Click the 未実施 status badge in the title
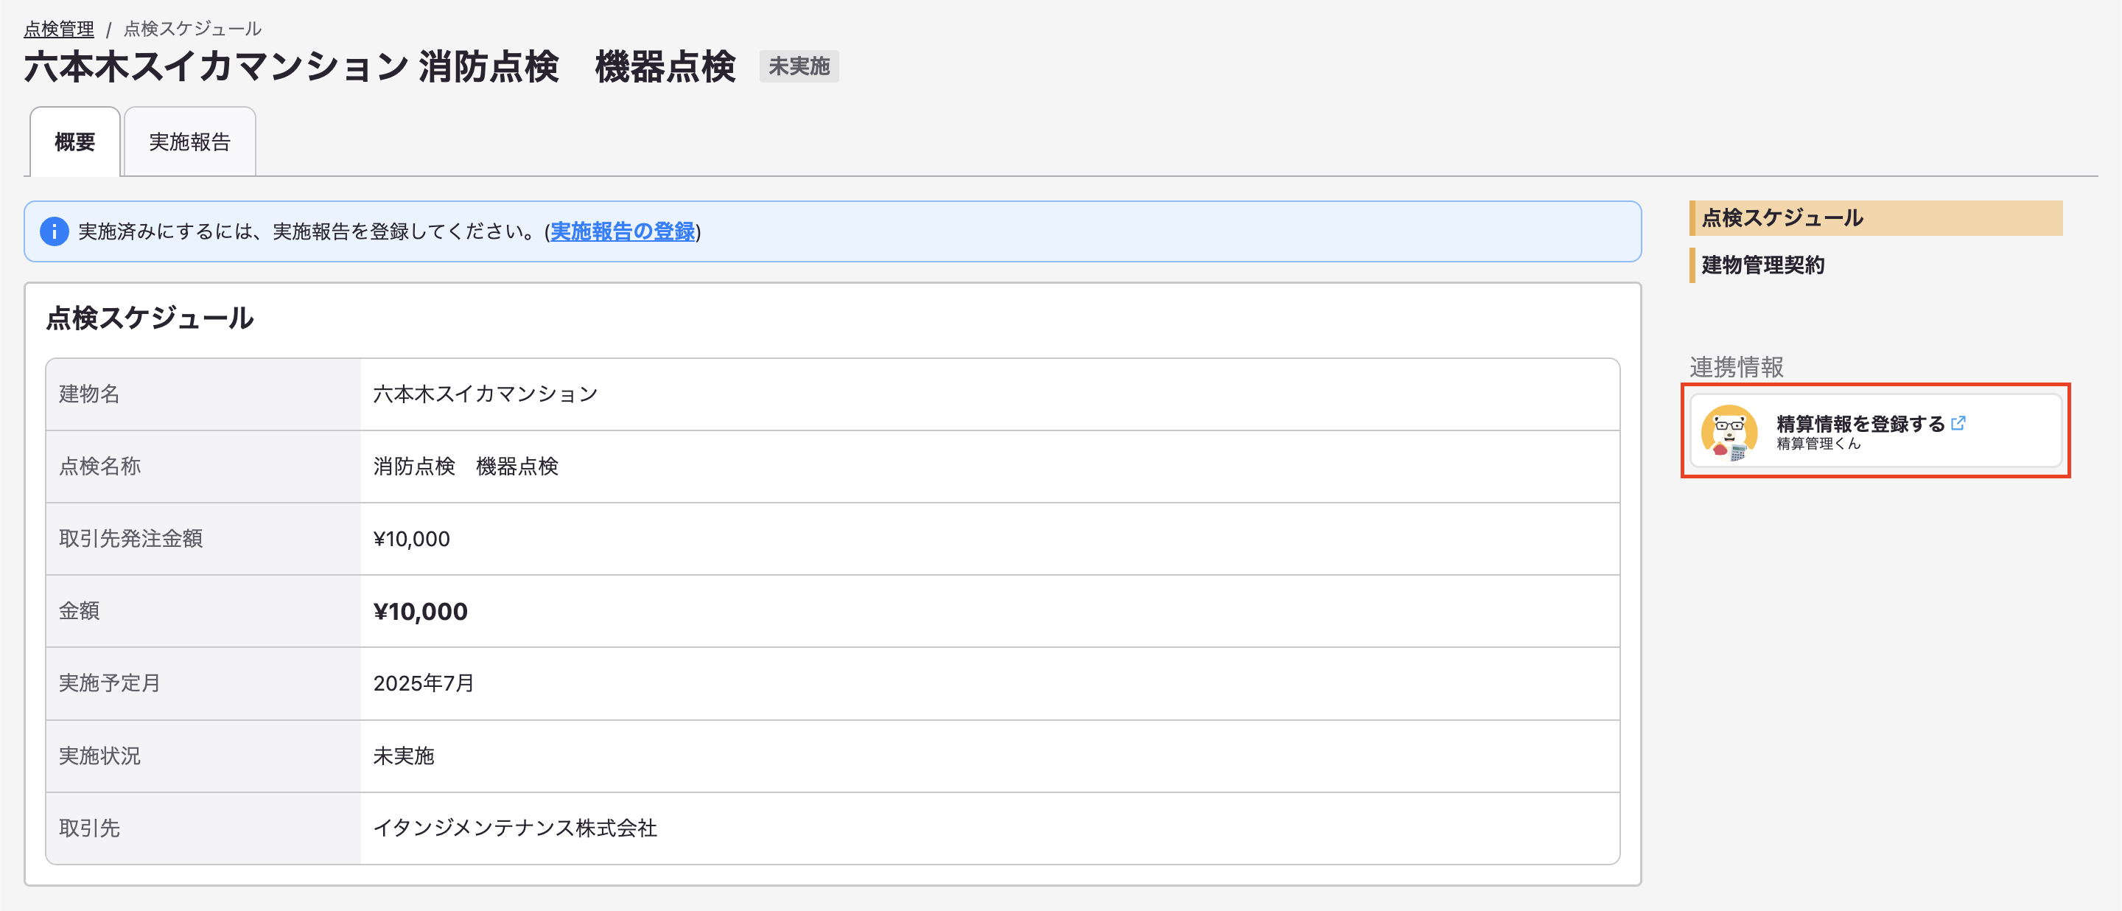Viewport: 2122px width, 911px height. [x=798, y=66]
